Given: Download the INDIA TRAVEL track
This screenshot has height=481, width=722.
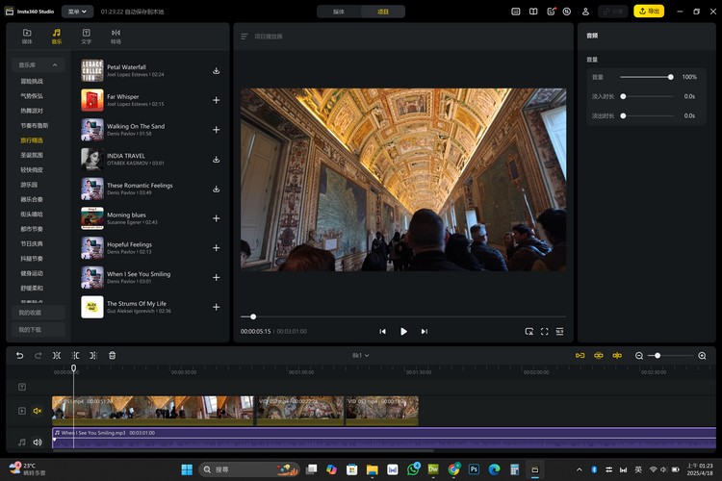Looking at the screenshot, I should 216,160.
